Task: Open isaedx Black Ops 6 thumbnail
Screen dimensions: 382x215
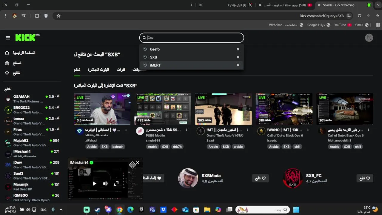Action: tap(284, 109)
